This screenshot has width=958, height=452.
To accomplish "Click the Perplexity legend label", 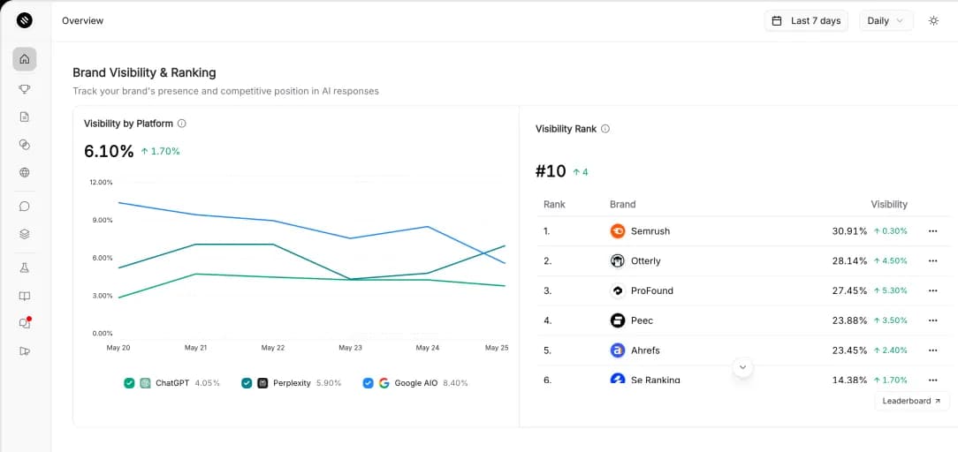I will [292, 383].
